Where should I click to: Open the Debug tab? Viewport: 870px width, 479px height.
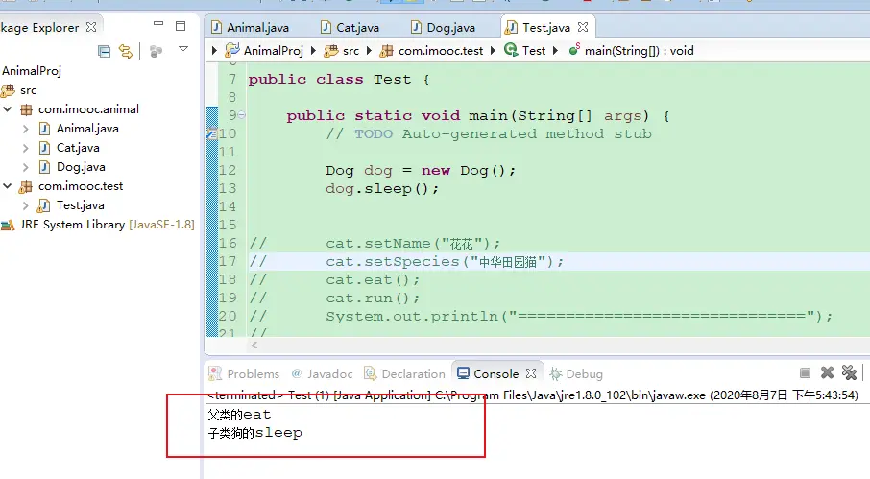tap(576, 373)
